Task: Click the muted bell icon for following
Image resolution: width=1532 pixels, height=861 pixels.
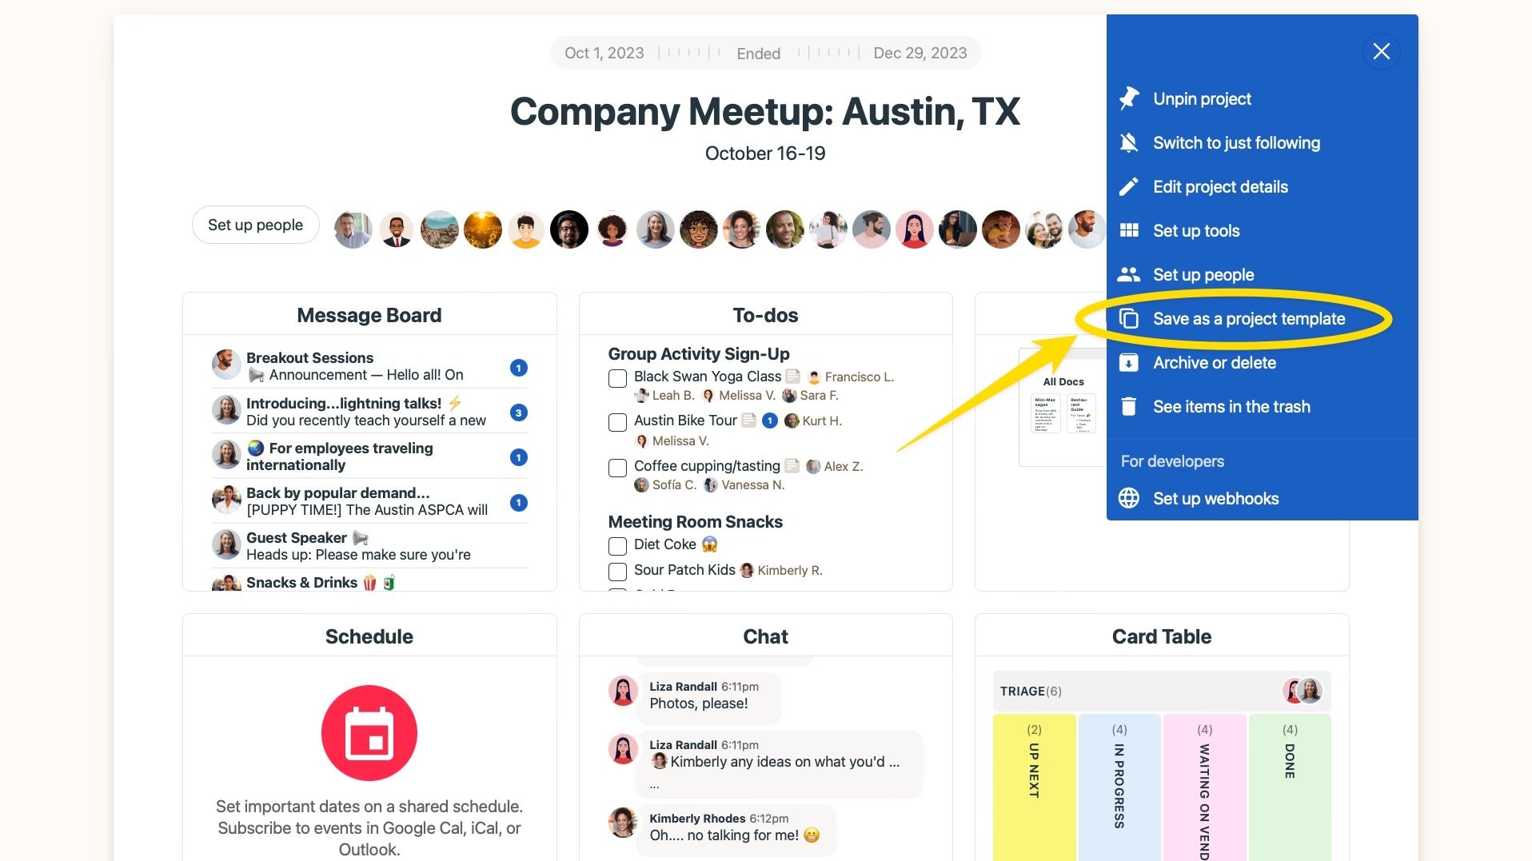Action: tap(1128, 142)
